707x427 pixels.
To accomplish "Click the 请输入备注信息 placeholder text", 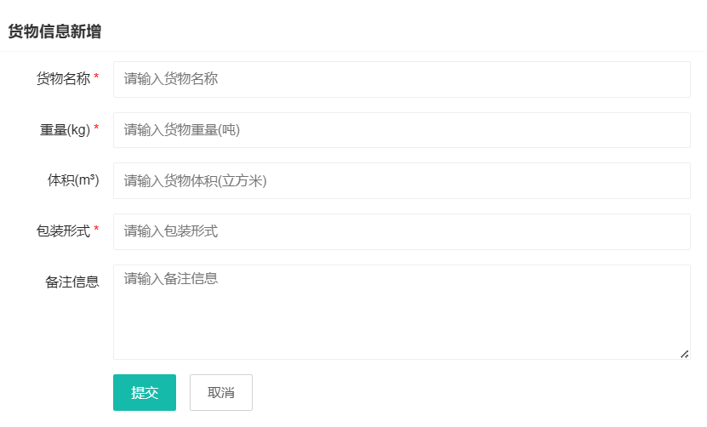I will pyautogui.click(x=171, y=278).
